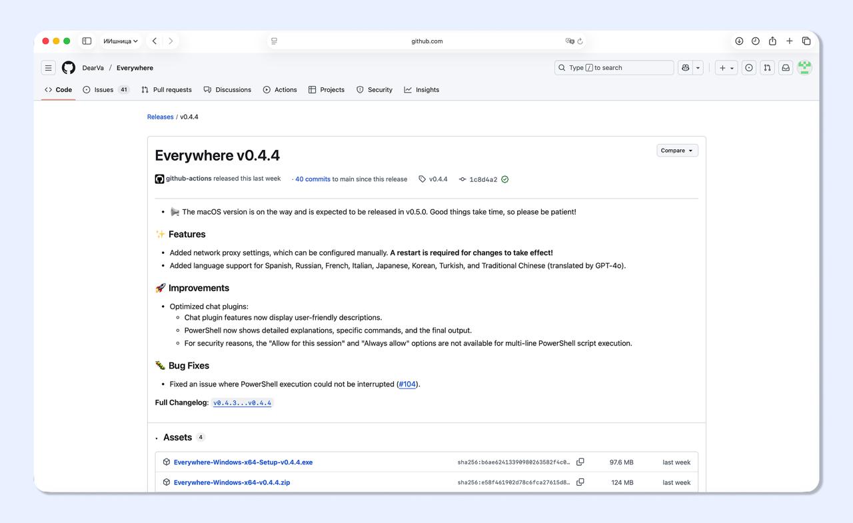The width and height of the screenshot is (853, 523).
Task: Copy the Setup exe sha256 hash
Action: (580, 462)
